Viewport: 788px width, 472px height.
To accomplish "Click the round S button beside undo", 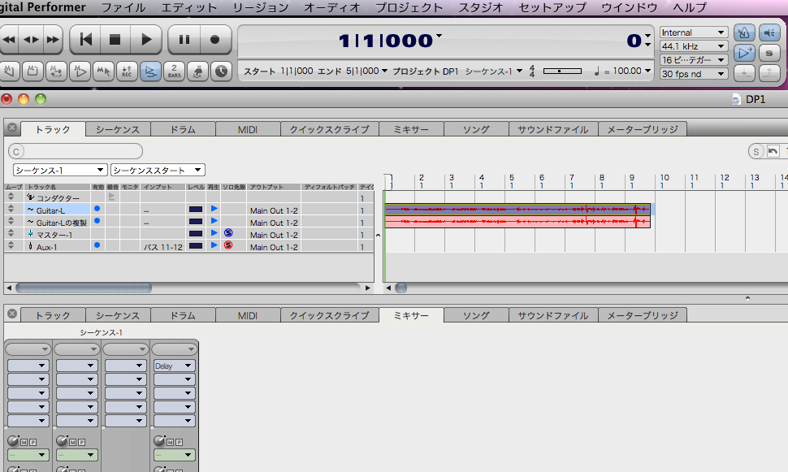I will point(756,151).
